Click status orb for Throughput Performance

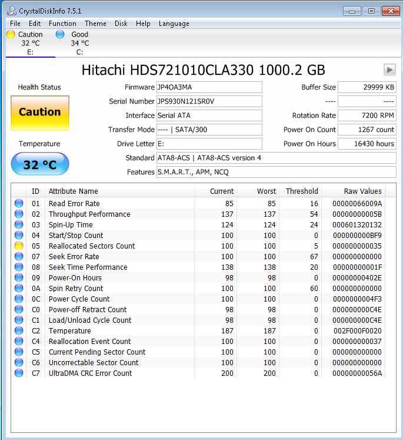click(19, 214)
